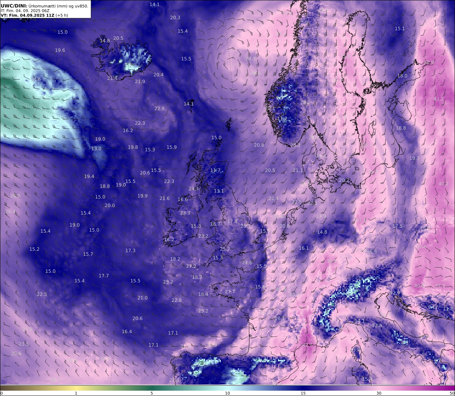Screen dimensions: 455x396
Task: Click the 23.5 value on the map
Action: [x=24, y=344]
